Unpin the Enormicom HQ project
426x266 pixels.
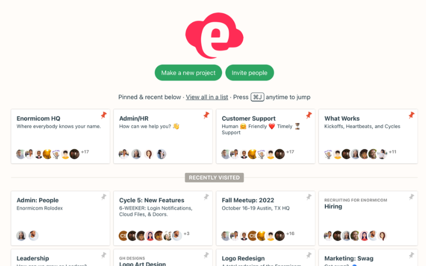(x=104, y=115)
